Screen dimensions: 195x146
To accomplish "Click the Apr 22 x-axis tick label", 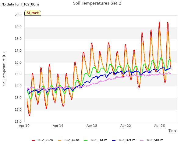I will coord(126,126).
